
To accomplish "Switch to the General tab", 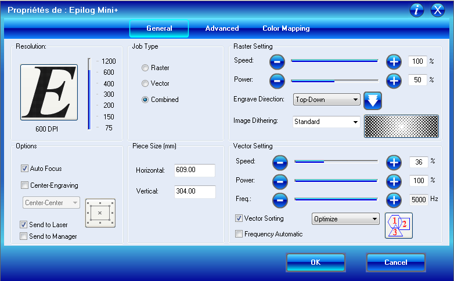I will pos(159,28).
